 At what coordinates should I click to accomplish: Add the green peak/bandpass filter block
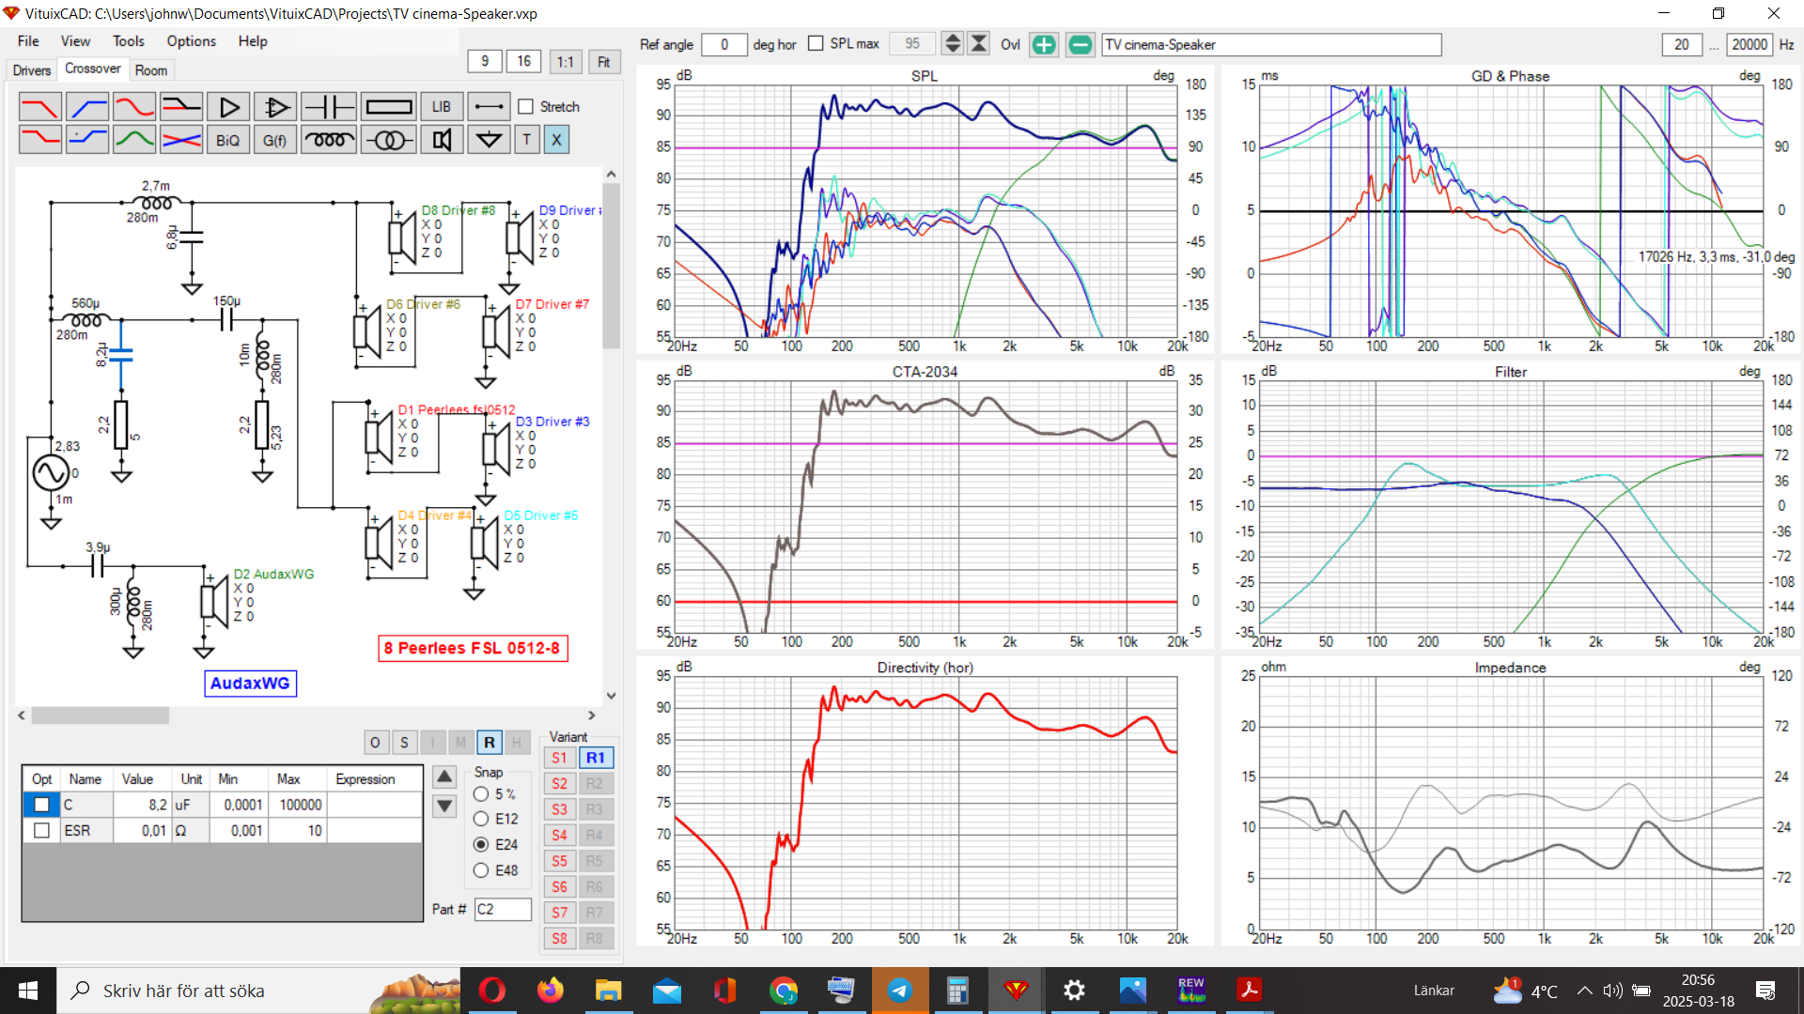point(134,140)
